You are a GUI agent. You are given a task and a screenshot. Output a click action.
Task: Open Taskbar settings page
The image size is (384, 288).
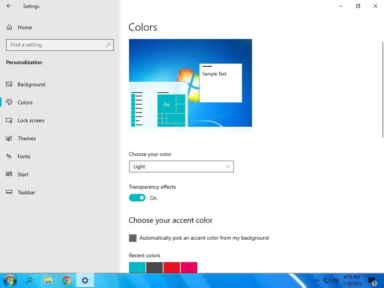pos(27,192)
